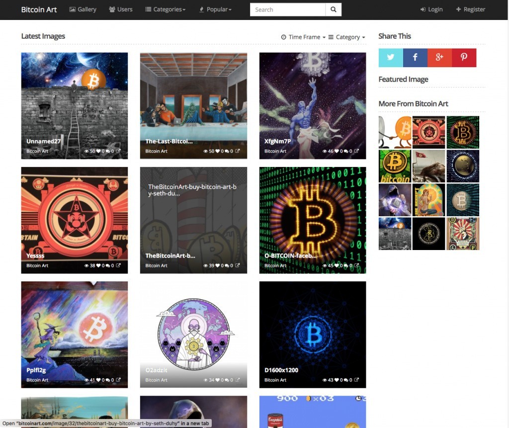Click inside the Search field
509x428 pixels.
click(288, 10)
